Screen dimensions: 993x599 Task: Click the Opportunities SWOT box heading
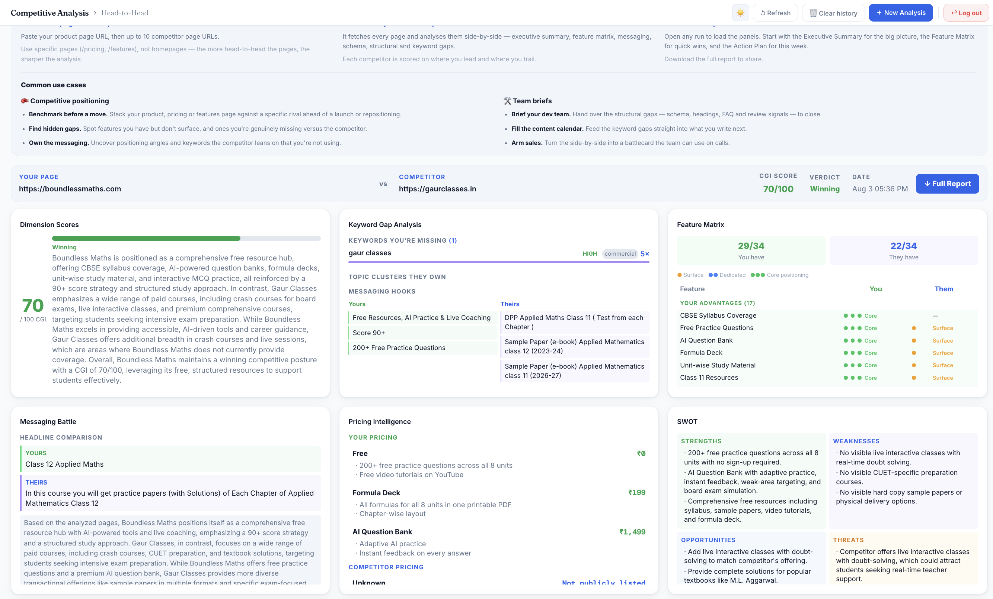(708, 540)
